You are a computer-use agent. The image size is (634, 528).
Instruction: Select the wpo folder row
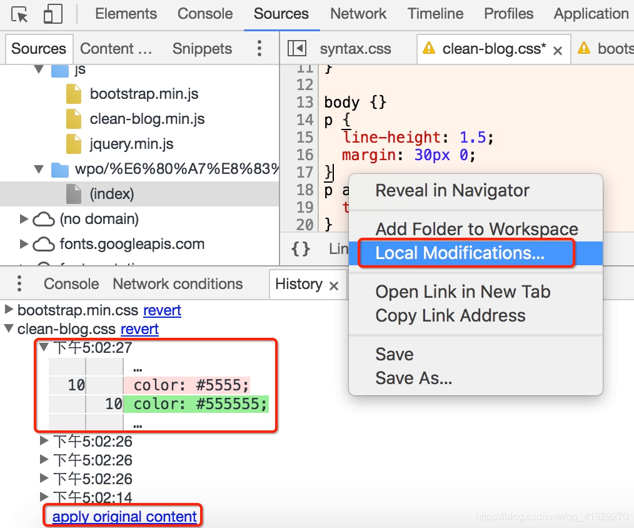click(x=139, y=169)
